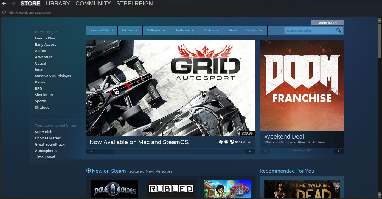
Task: Browse the Racing genre
Action: click(x=41, y=82)
